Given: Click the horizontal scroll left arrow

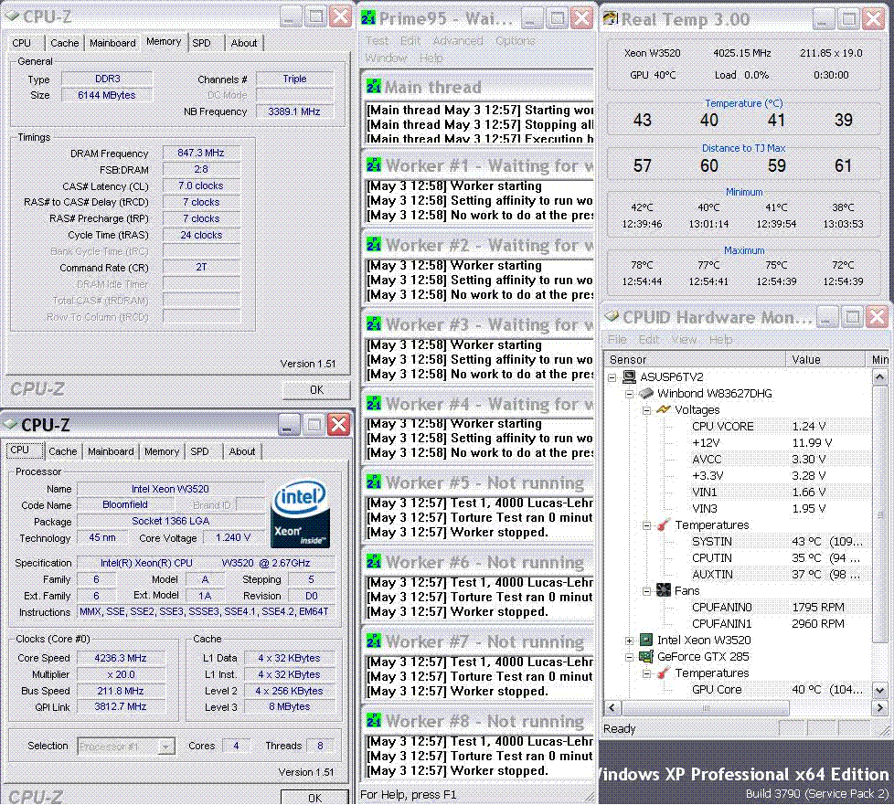Looking at the screenshot, I should 612,708.
